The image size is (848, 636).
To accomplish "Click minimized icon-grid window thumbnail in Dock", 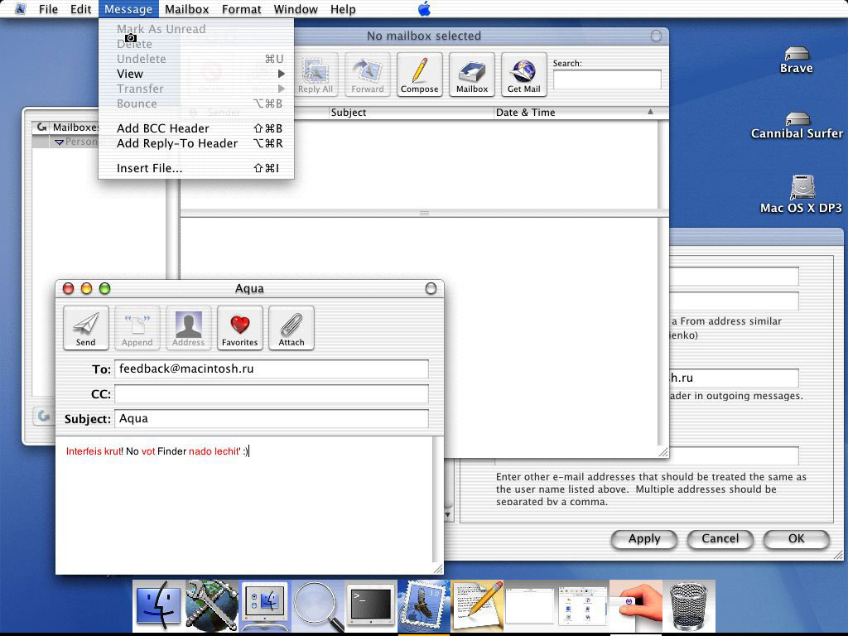I will point(583,605).
